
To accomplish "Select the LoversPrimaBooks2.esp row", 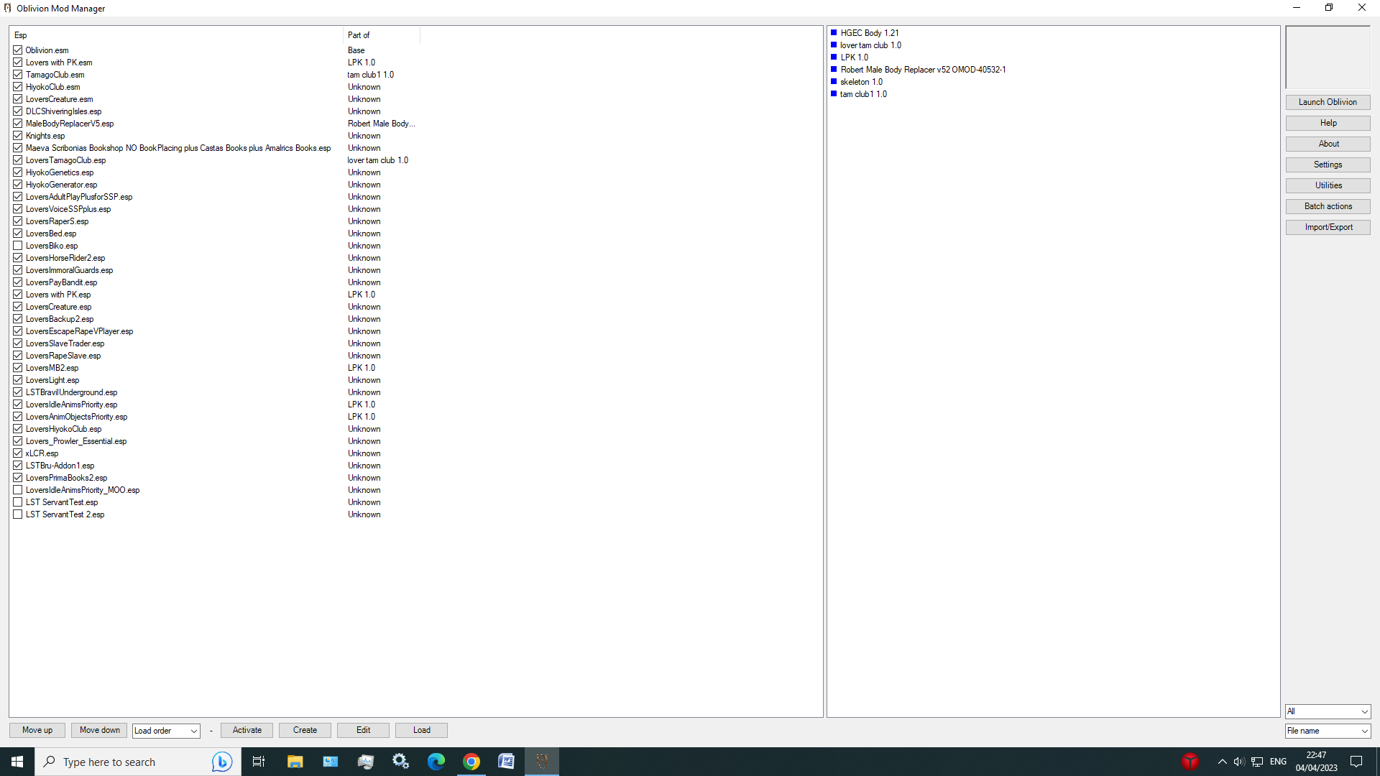I will pos(66,478).
